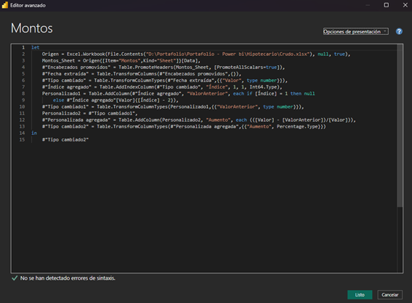This screenshot has height=303, width=412.
Task: Click on the 'in' keyword on line 14
Action: point(34,133)
